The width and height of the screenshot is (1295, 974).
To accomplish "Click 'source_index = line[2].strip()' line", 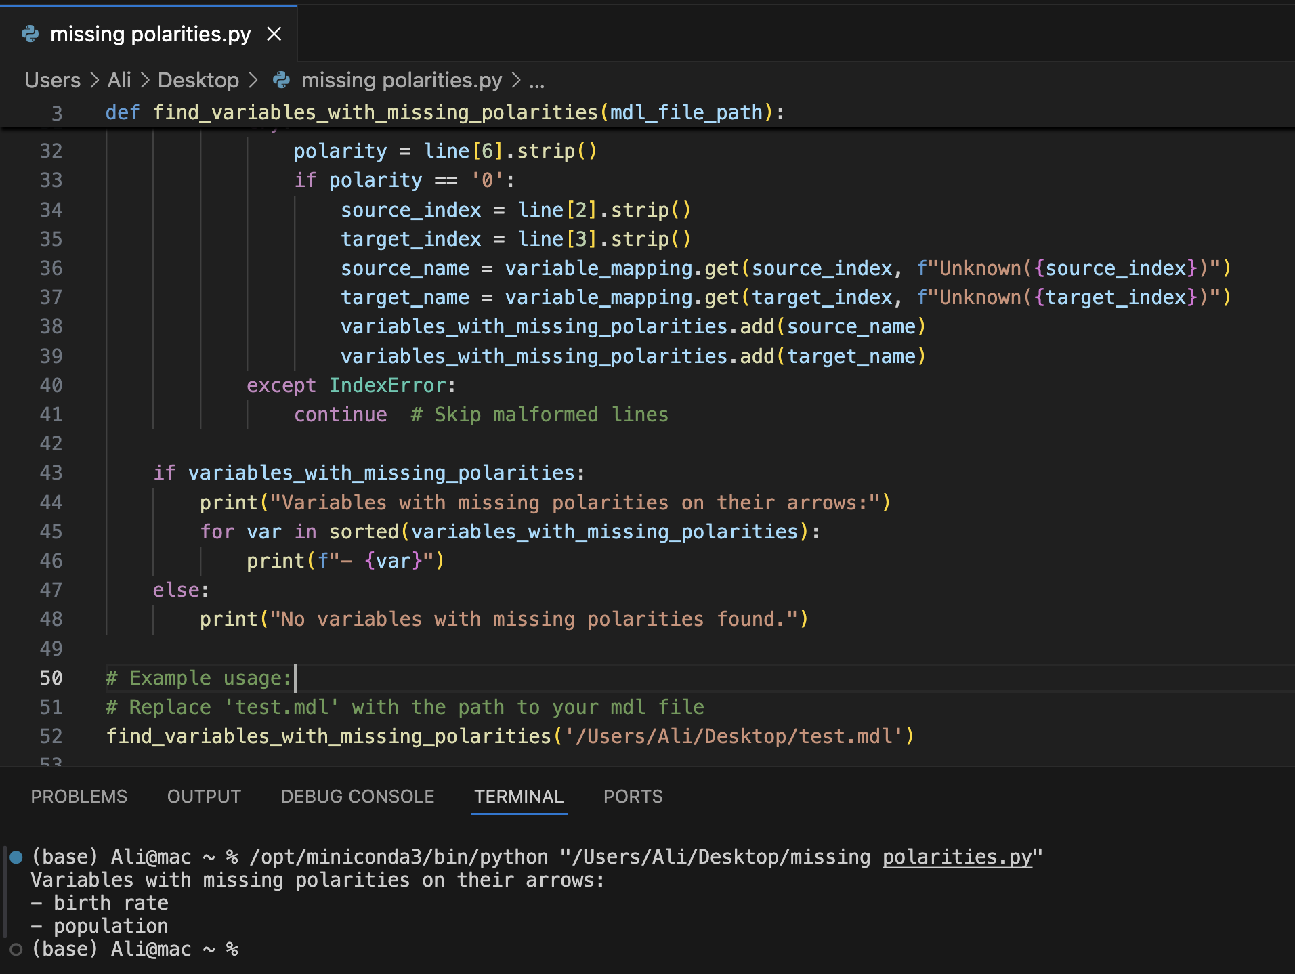I will pyautogui.click(x=515, y=210).
